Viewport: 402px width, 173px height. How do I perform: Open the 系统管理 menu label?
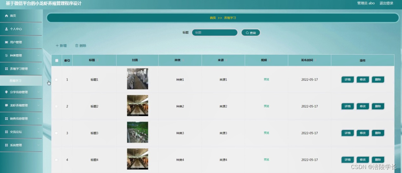16,146
